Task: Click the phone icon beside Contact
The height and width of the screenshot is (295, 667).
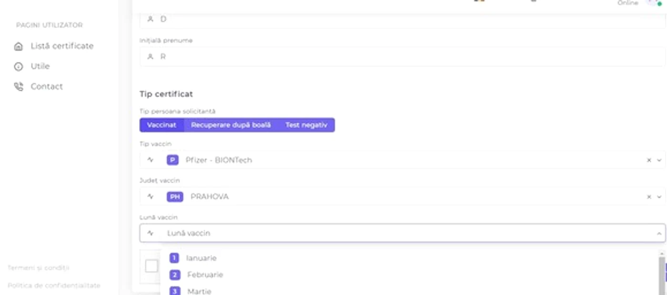Action: (19, 87)
